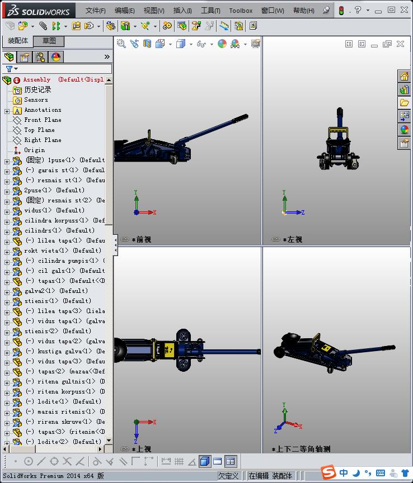Open the 插入(I) menu
413x483 pixels.
pos(182,11)
